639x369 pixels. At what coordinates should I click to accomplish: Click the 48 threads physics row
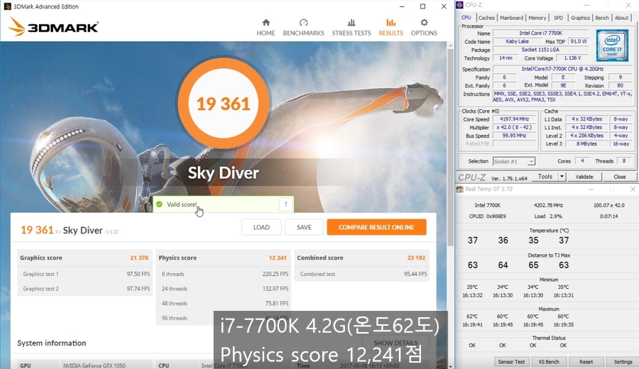[224, 304]
